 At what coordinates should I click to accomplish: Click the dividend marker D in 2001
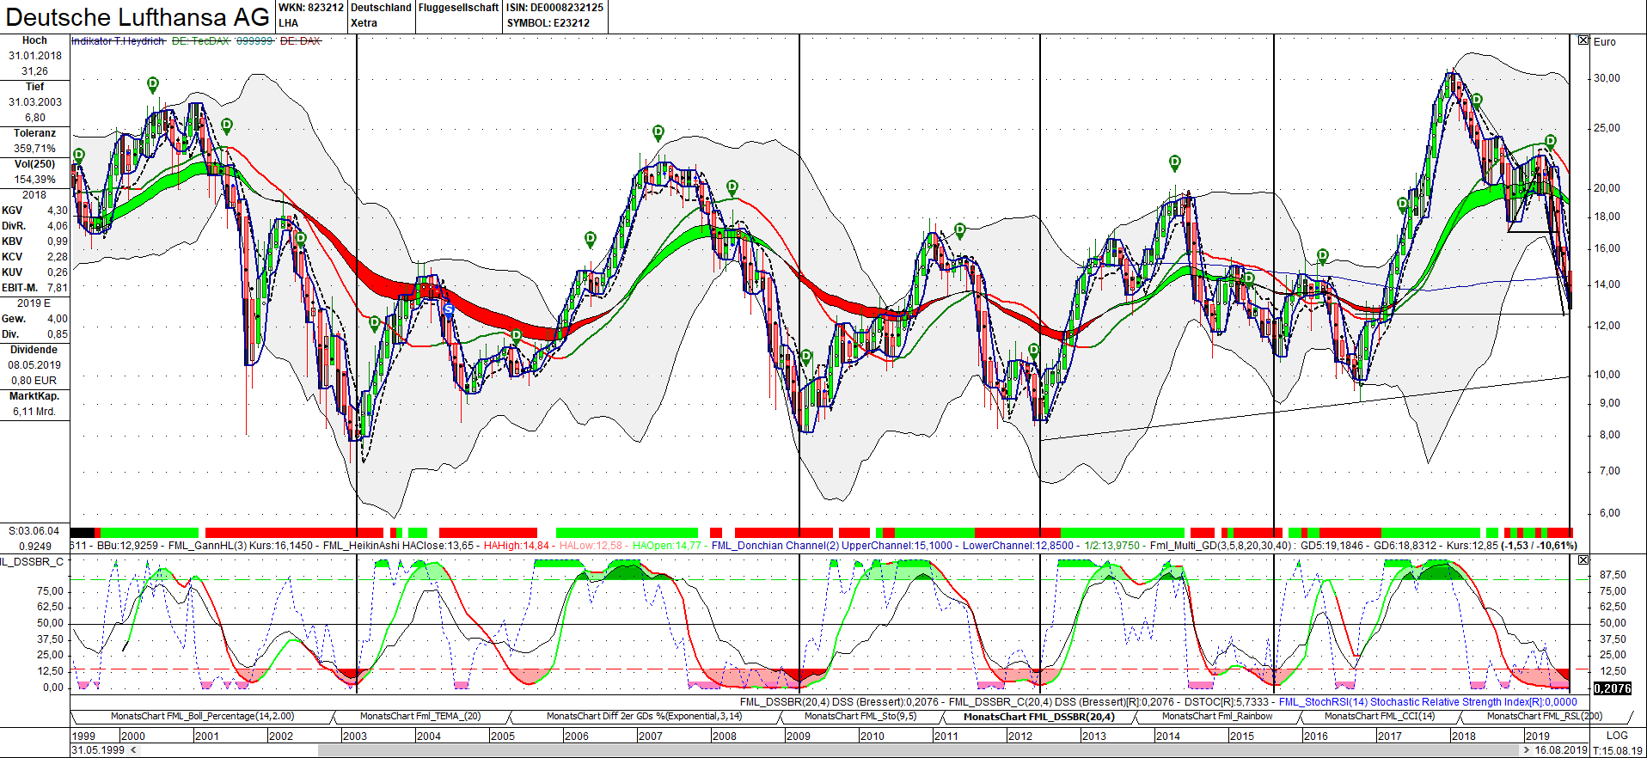[x=227, y=126]
